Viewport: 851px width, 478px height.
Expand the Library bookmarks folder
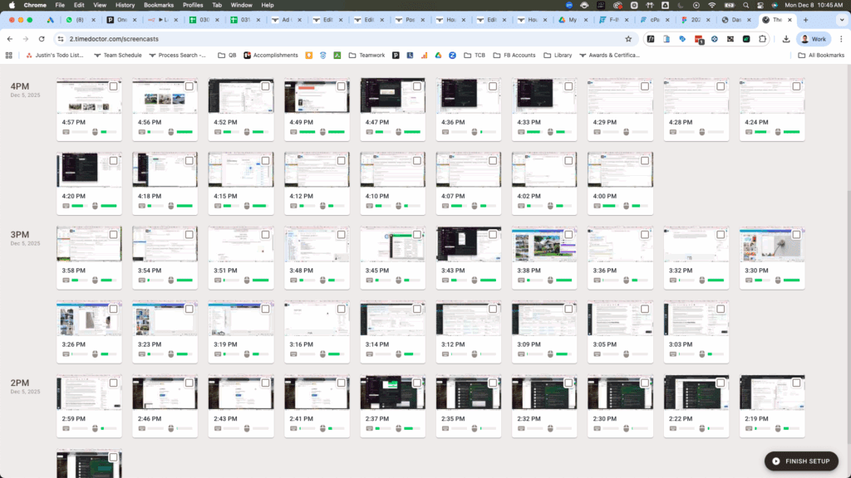point(558,56)
